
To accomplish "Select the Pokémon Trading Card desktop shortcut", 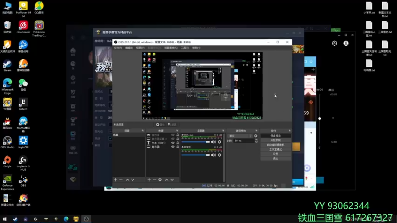I will [x=39, y=29].
